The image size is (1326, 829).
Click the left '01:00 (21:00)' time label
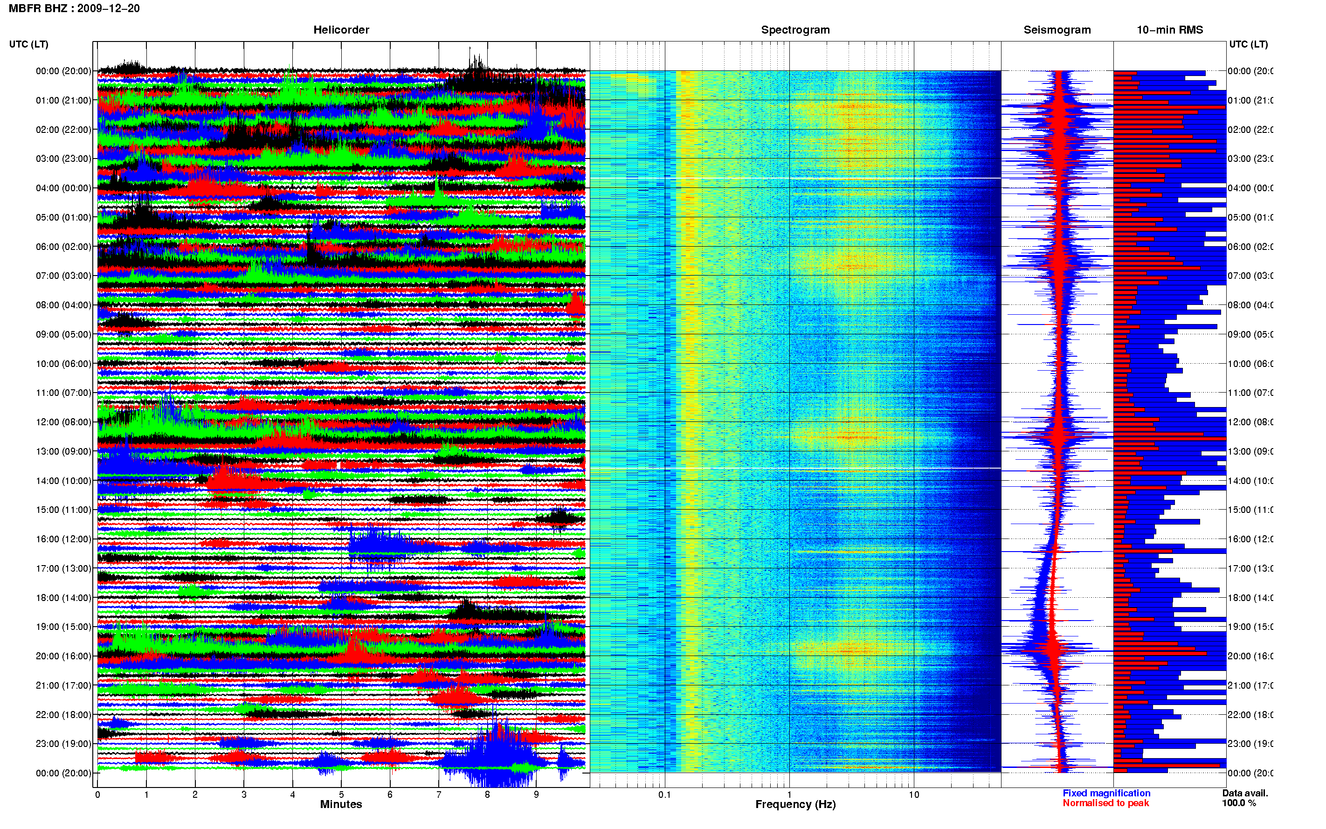pos(63,100)
